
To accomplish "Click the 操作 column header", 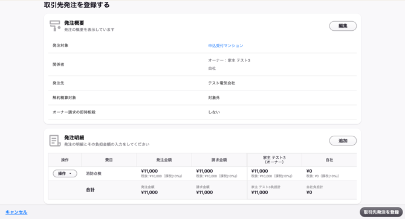I will pos(65,160).
